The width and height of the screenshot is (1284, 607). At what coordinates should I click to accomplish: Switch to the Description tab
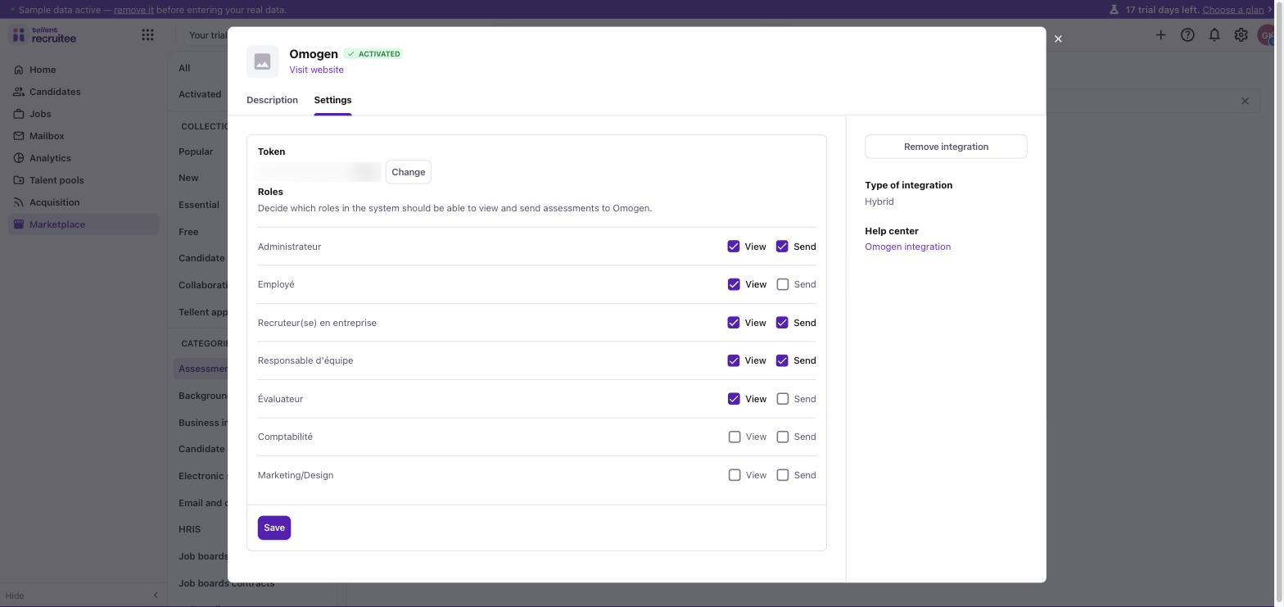[x=272, y=100]
